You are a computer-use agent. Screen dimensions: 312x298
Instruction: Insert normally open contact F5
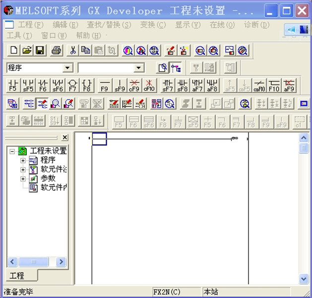[13, 85]
